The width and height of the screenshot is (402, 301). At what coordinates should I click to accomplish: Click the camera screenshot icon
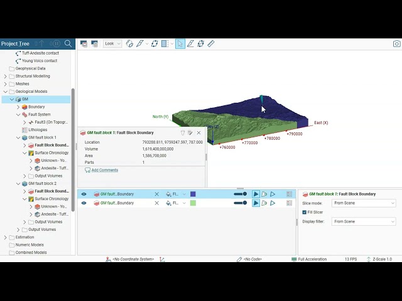click(396, 44)
